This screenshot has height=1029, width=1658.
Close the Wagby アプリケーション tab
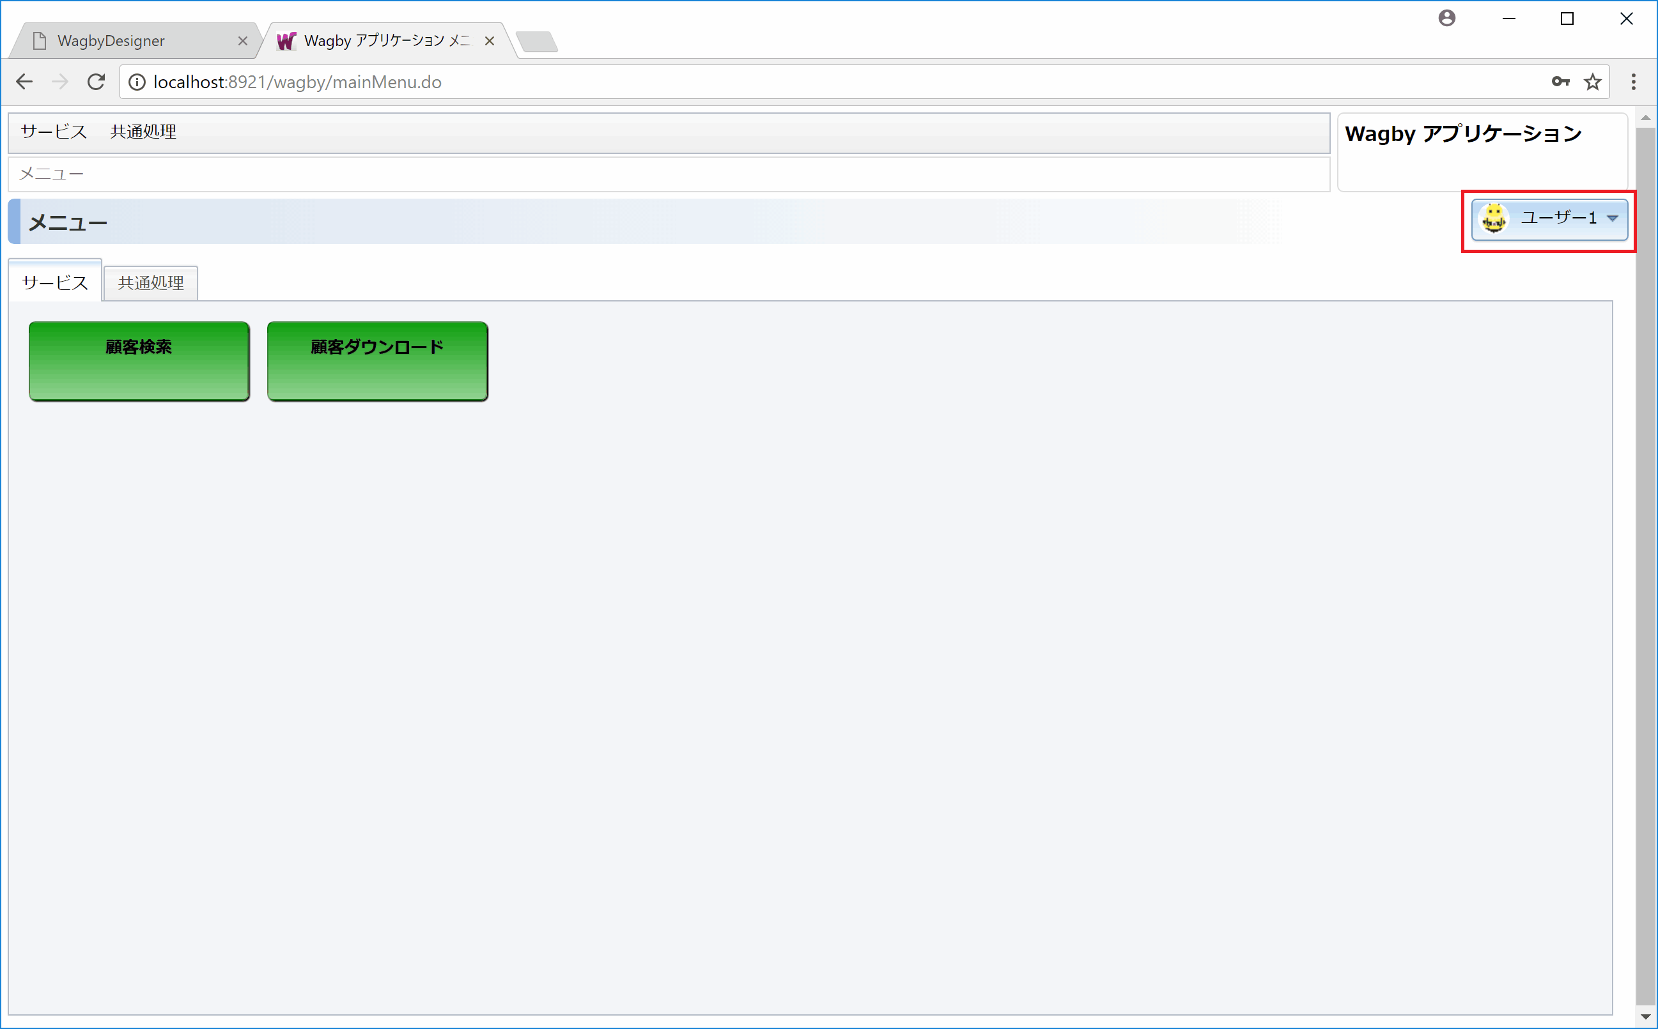pyautogui.click(x=489, y=41)
